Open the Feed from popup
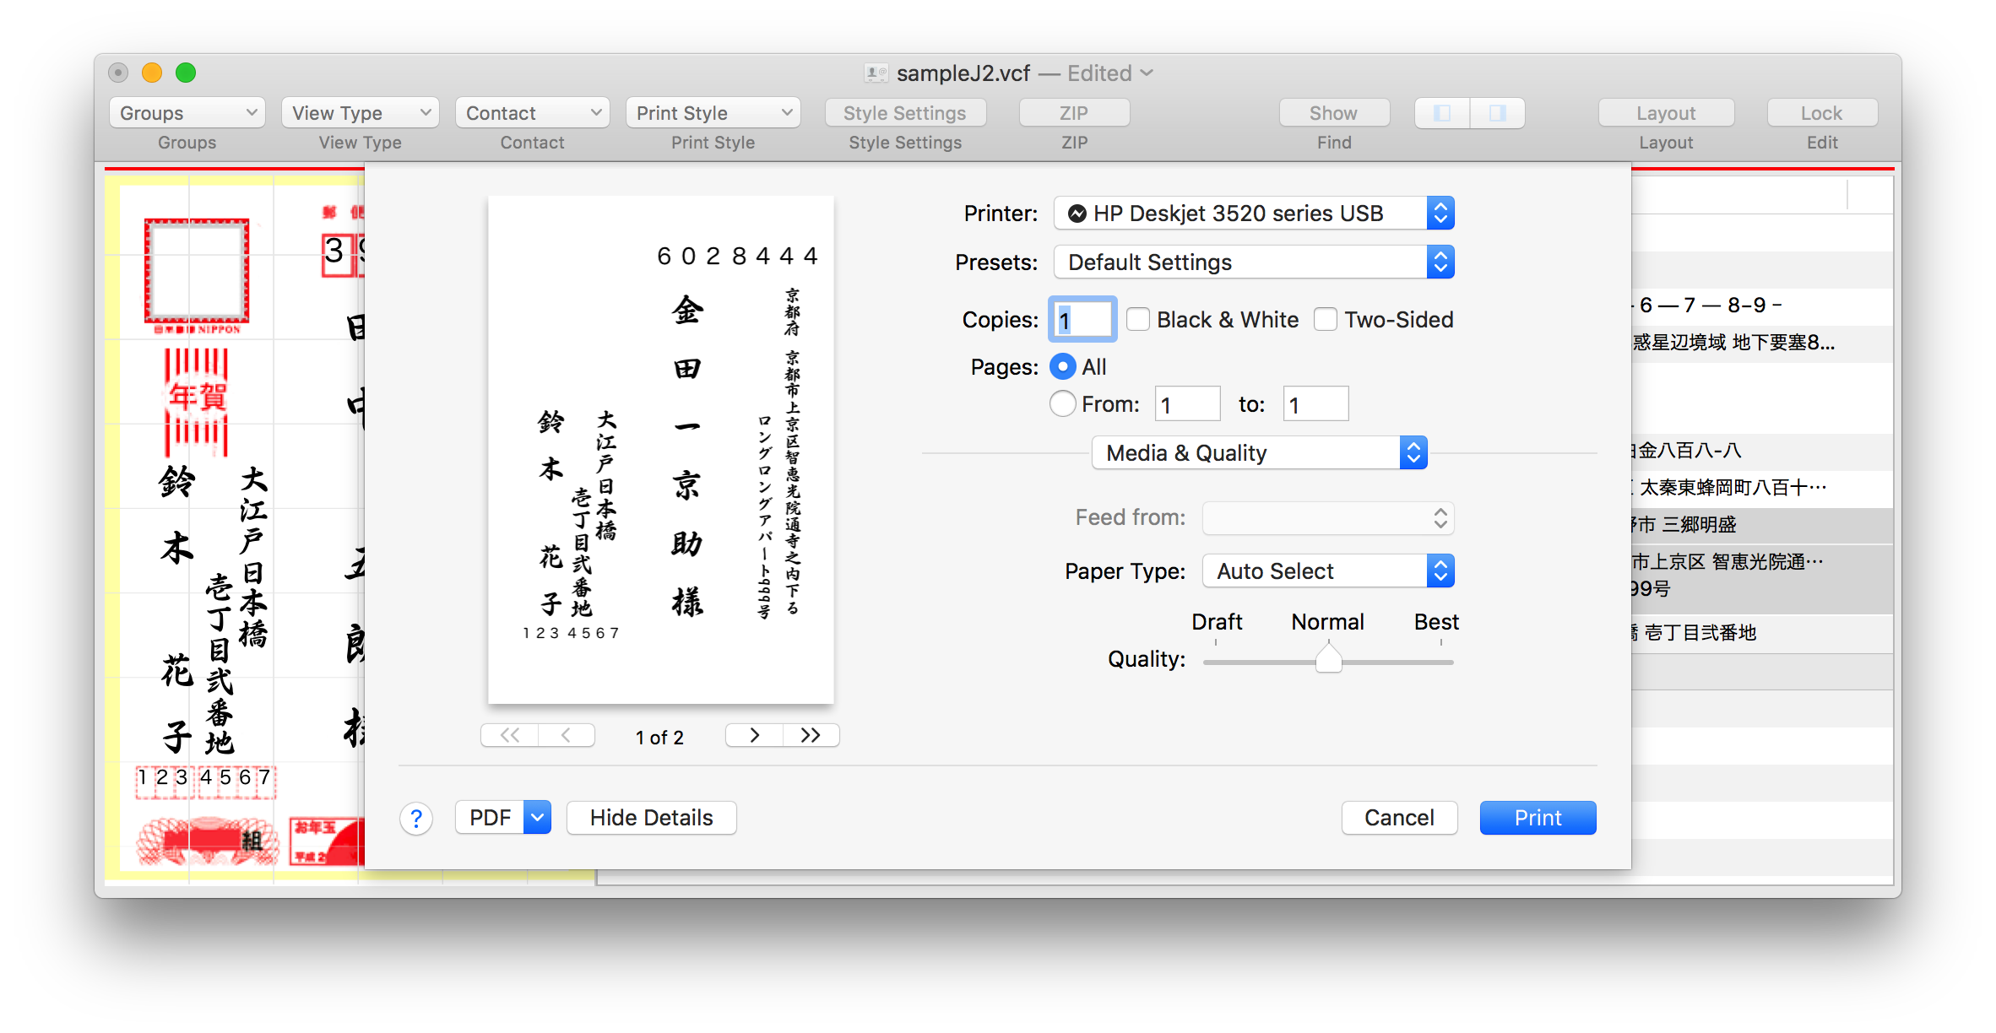The image size is (1996, 1033). (x=1328, y=518)
